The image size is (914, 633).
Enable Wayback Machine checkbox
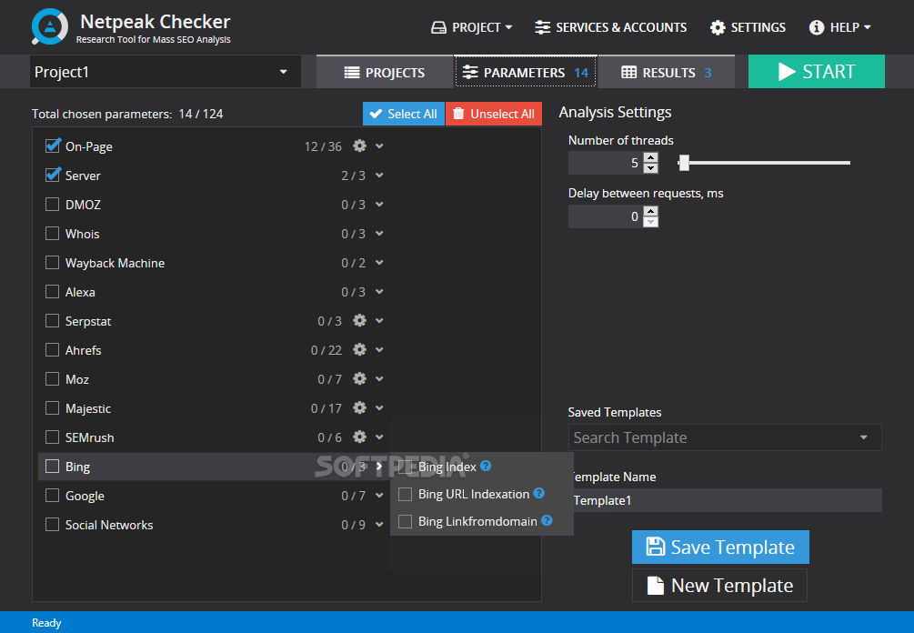click(53, 262)
